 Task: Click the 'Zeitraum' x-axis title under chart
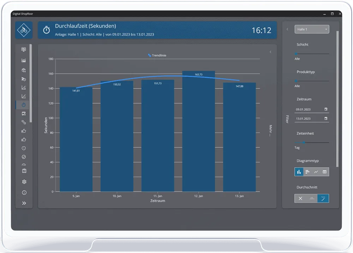point(157,201)
